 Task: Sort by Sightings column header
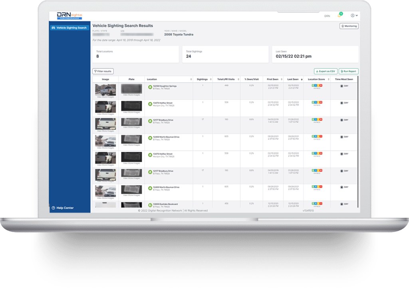[203, 79]
